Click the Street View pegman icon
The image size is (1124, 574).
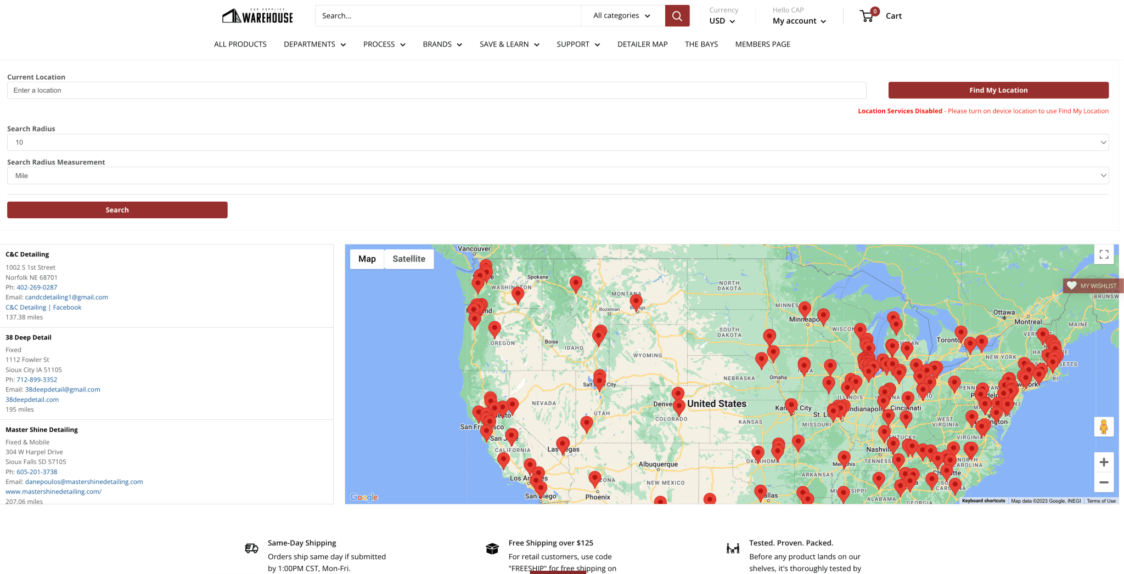point(1104,427)
